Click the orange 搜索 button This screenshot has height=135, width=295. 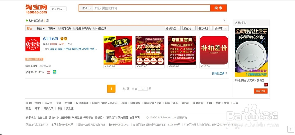coord(218,8)
